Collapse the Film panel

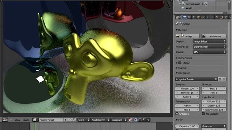177,120
